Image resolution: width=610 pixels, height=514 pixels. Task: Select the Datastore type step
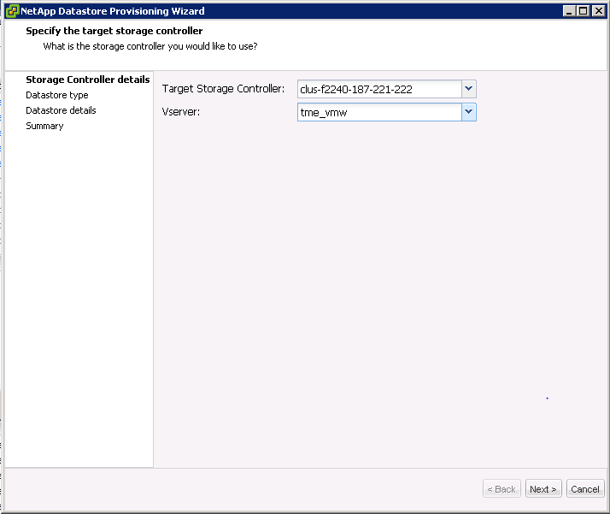[56, 95]
